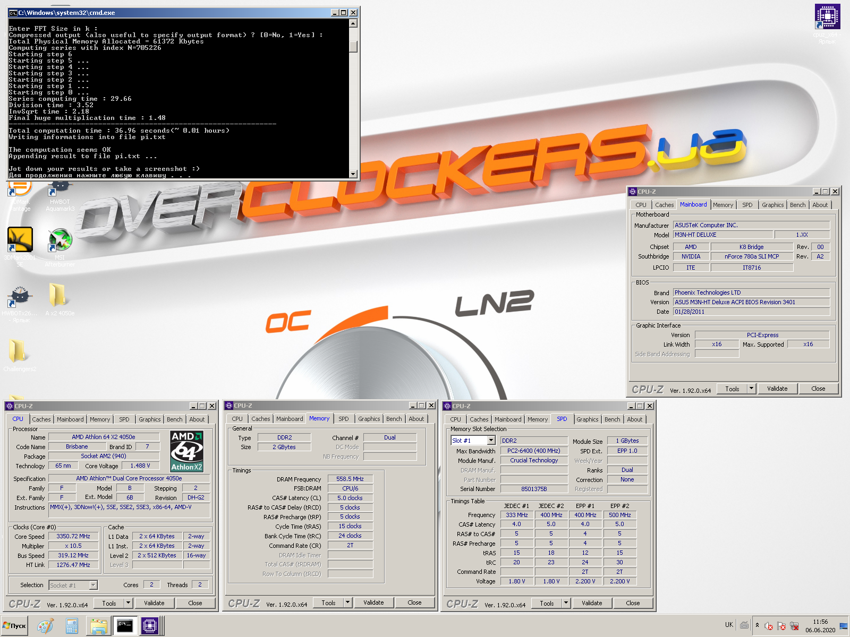Screen dimensions: 850x637
Task: Open About tab in the CPU-Z SPD window
Action: (634, 419)
